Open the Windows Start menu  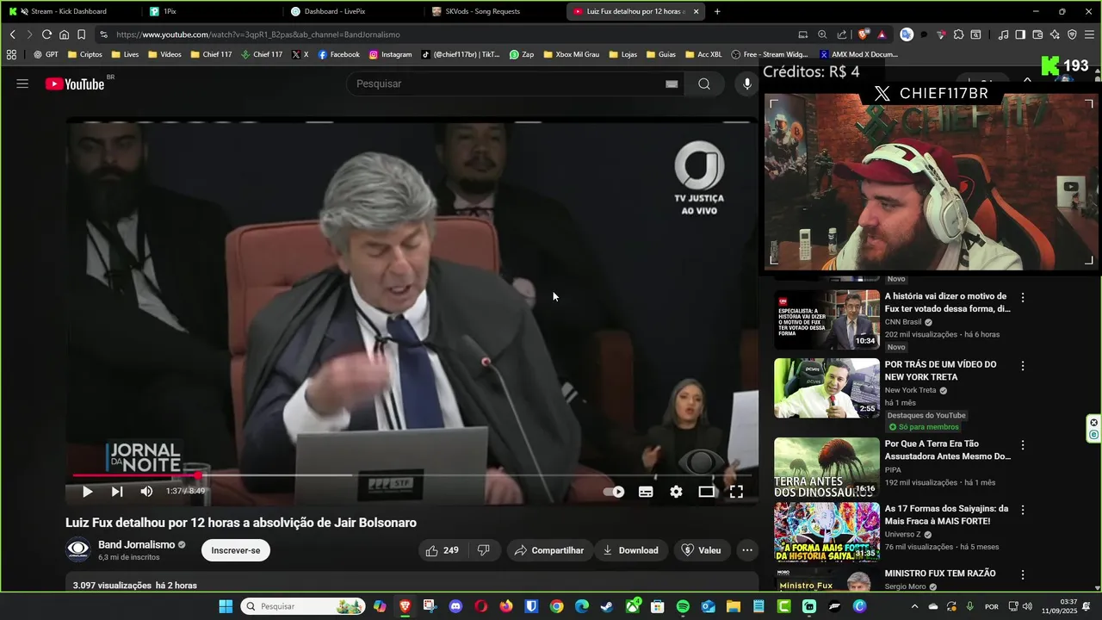pos(226,606)
